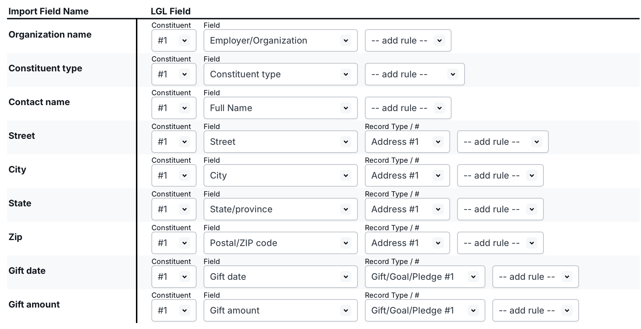Open Gift/Goal/Pledge #1 dropdown for Gift date
Screen dimensions: 641x329
click(x=425, y=277)
